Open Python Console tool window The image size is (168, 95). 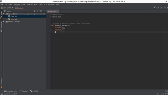pyautogui.click(x=10, y=91)
